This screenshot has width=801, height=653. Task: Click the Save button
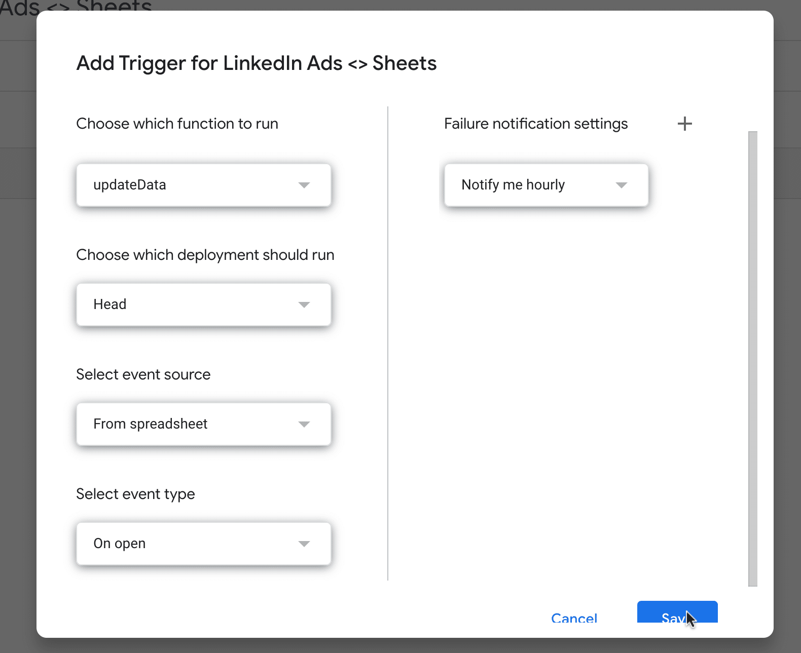[677, 612]
